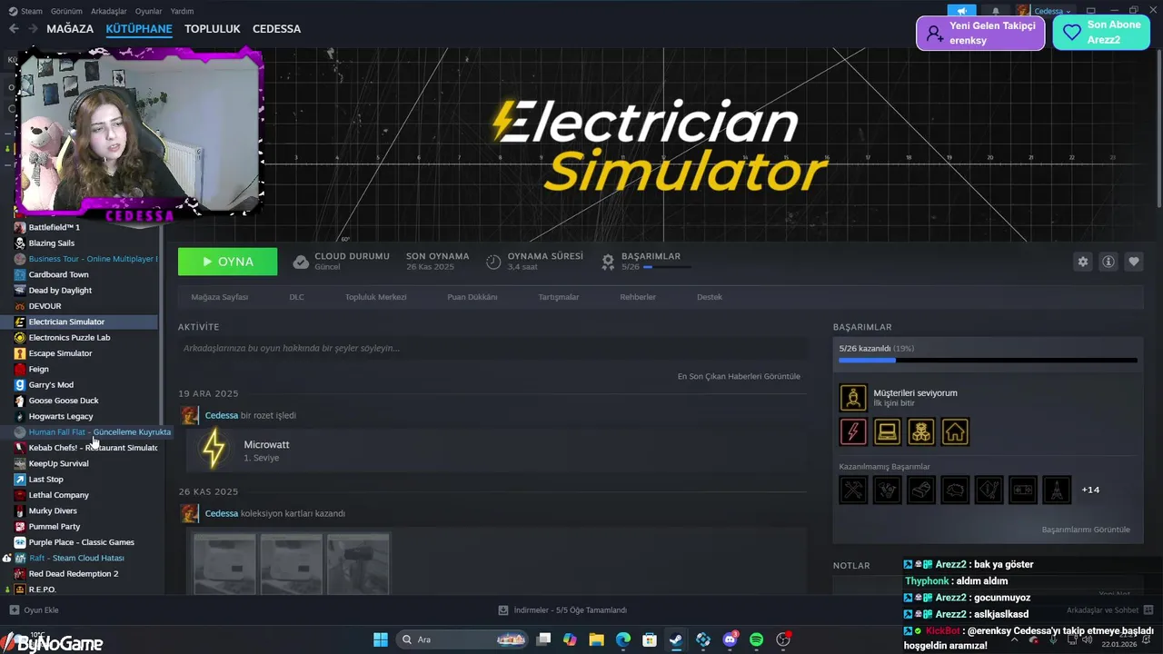Click the activity comment input field
This screenshot has height=654, width=1163.
click(x=492, y=348)
